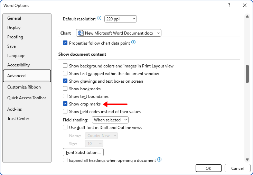Click the Help question mark icon
This screenshot has width=253, height=175.
pyautogui.click(x=229, y=6)
